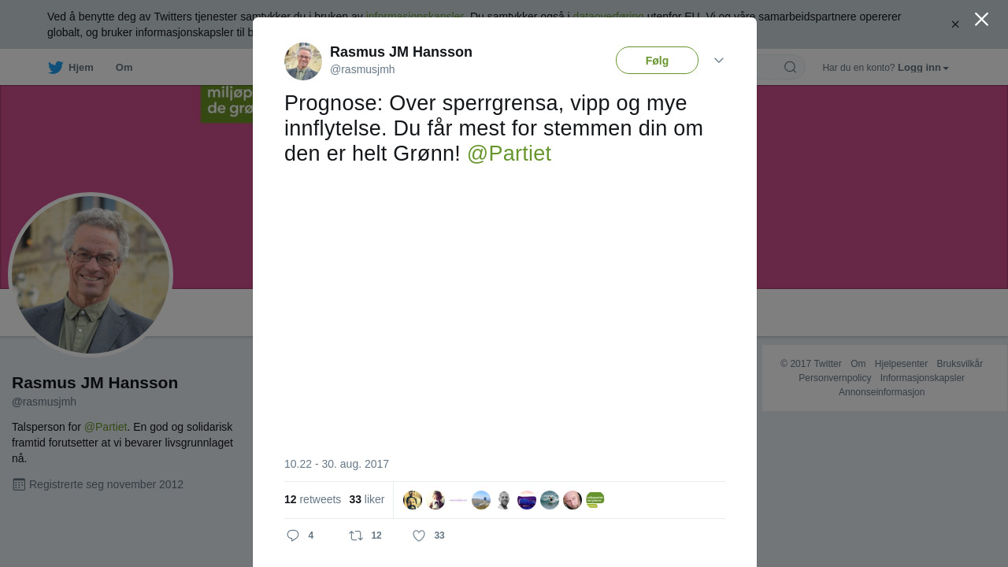Open the Logg inn dropdown

[x=923, y=68]
